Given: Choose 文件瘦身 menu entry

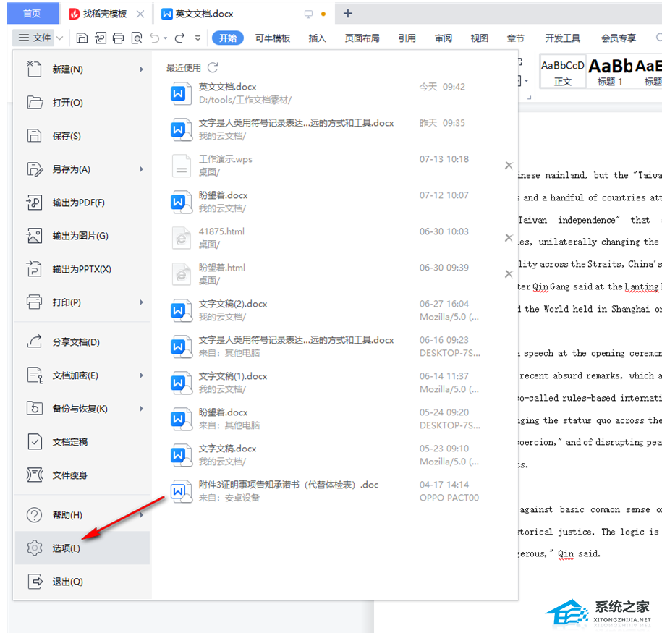Looking at the screenshot, I should coord(82,475).
